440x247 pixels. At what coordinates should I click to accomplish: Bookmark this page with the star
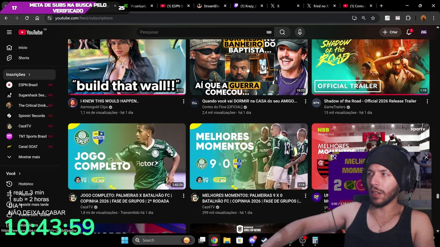tap(373, 18)
